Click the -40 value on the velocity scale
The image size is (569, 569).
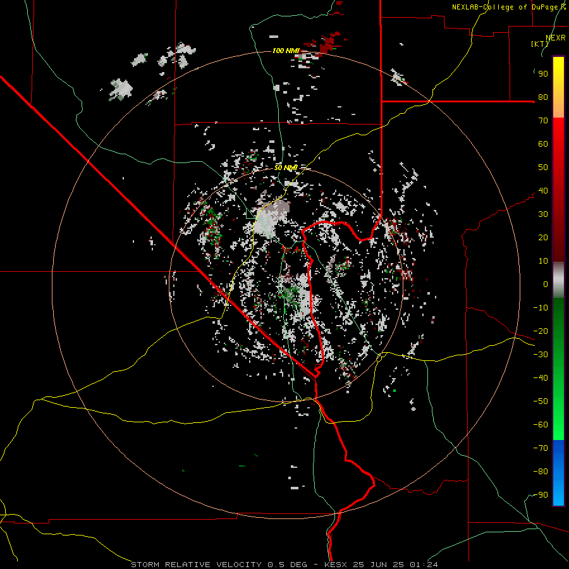pos(541,378)
